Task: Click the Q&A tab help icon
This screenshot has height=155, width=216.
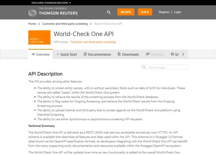Action: point(172,54)
